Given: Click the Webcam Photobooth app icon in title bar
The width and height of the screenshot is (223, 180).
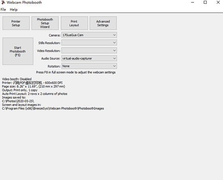Looking at the screenshot, I should point(3,2).
